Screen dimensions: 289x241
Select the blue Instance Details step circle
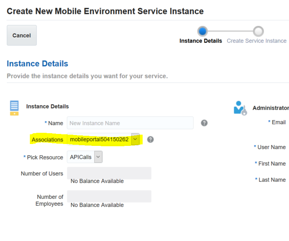click(202, 31)
